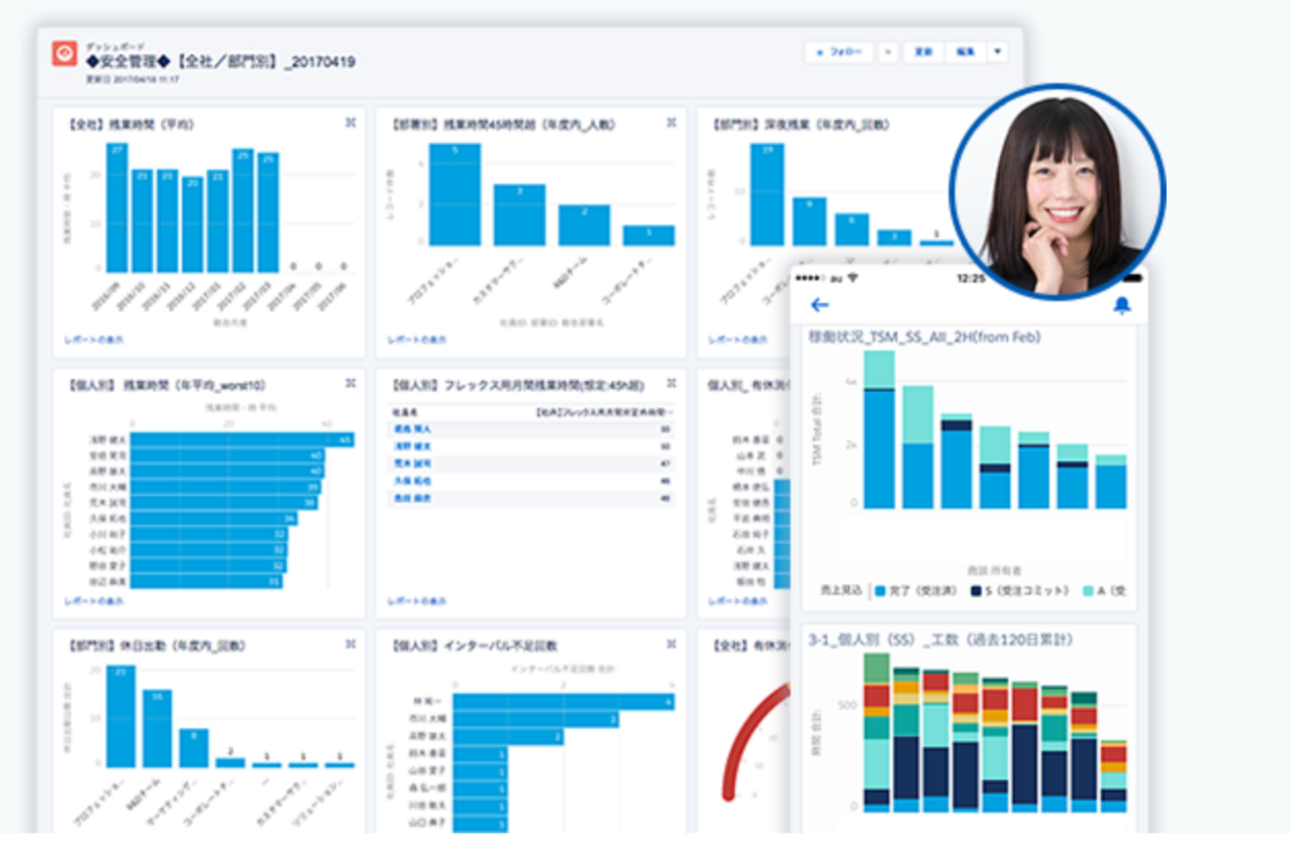Expand the 【全社】残業時間（平均） chart
Viewport: 1291px width, 864px height.
[350, 123]
